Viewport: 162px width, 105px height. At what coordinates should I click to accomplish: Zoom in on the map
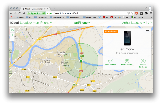pyautogui.click(x=12, y=35)
